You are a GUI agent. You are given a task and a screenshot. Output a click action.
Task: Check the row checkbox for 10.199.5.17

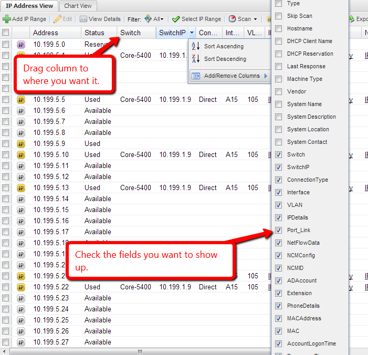5,232
